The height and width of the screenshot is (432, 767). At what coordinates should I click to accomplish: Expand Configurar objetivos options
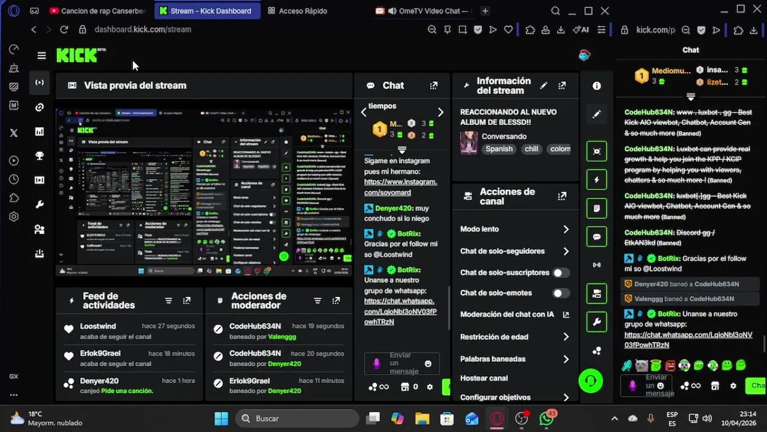[566, 397]
